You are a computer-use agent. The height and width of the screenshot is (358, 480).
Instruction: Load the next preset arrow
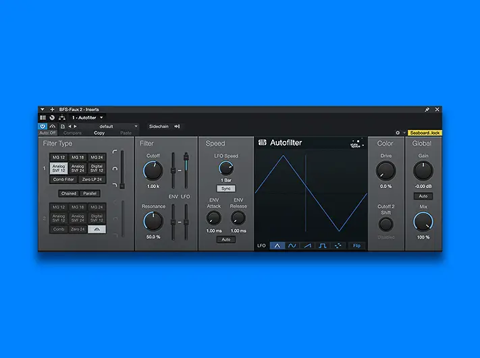(76, 126)
